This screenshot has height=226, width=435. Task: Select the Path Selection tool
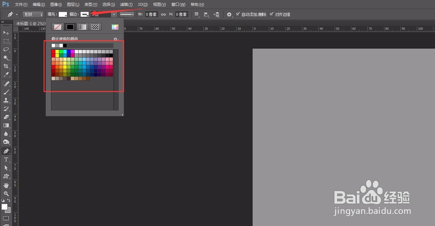coord(6,168)
